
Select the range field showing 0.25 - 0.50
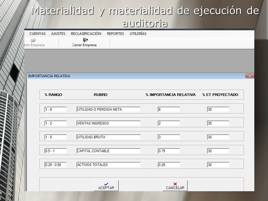56,165
